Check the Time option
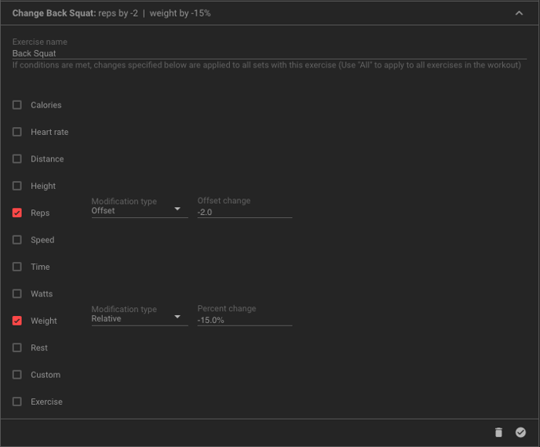 tap(17, 267)
